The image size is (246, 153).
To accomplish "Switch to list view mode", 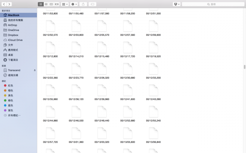I will (46, 4).
